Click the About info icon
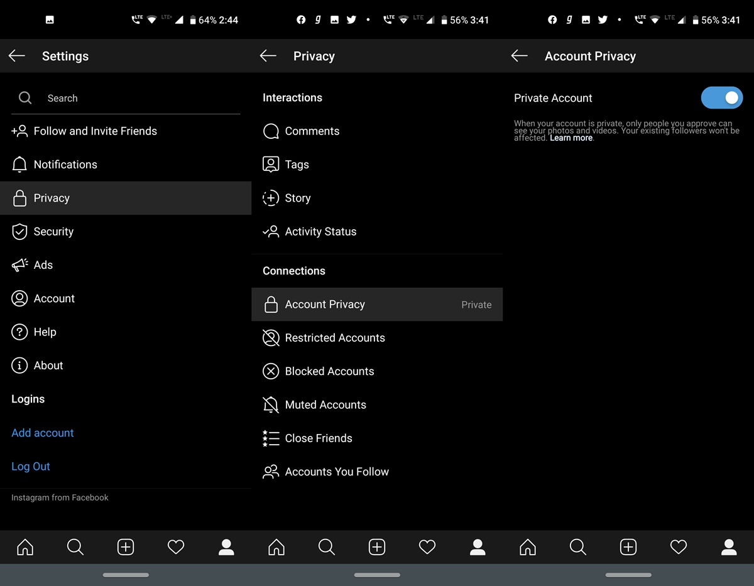Screen dimensions: 754x586 pyautogui.click(x=19, y=366)
